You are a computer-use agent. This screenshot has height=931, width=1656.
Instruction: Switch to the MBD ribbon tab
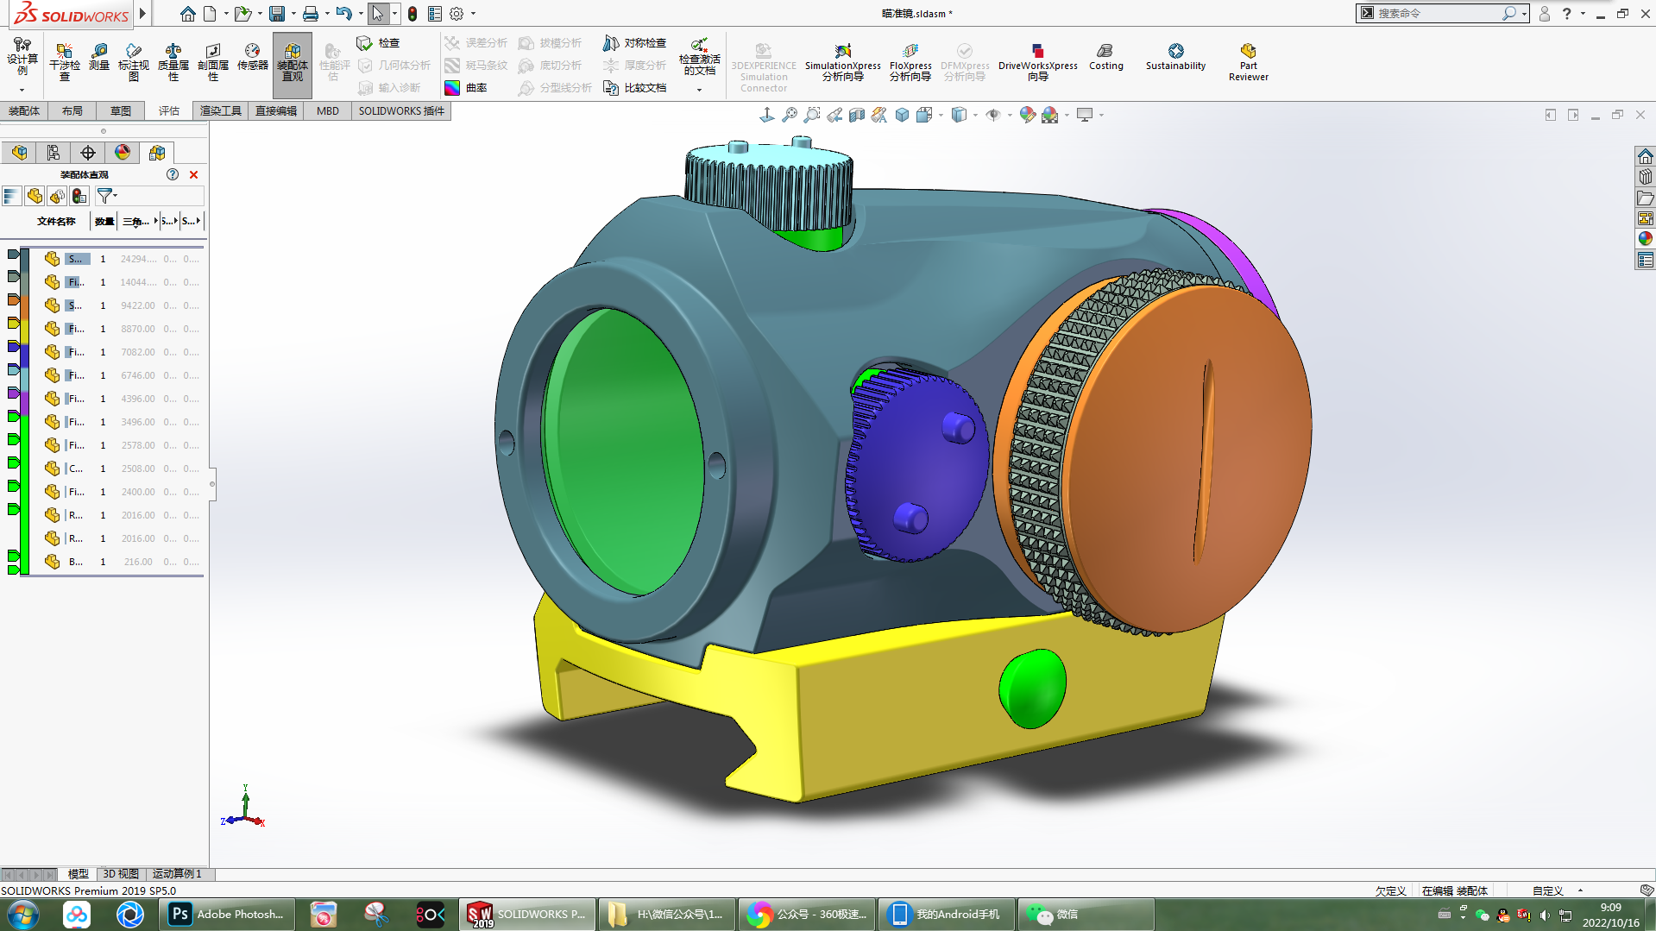click(328, 110)
